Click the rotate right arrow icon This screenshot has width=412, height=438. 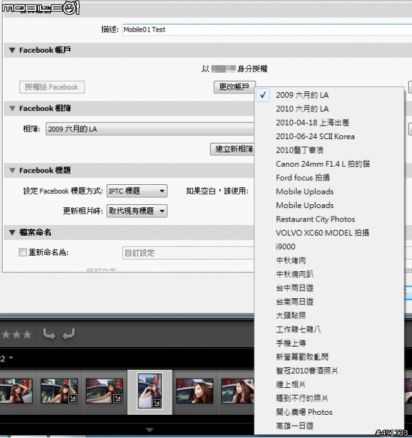49,334
